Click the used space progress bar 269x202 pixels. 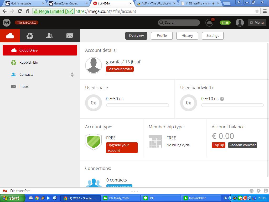[x=138, y=105]
